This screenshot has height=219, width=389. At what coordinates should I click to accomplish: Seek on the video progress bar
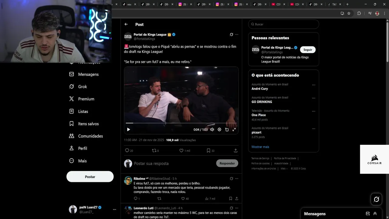(x=181, y=123)
